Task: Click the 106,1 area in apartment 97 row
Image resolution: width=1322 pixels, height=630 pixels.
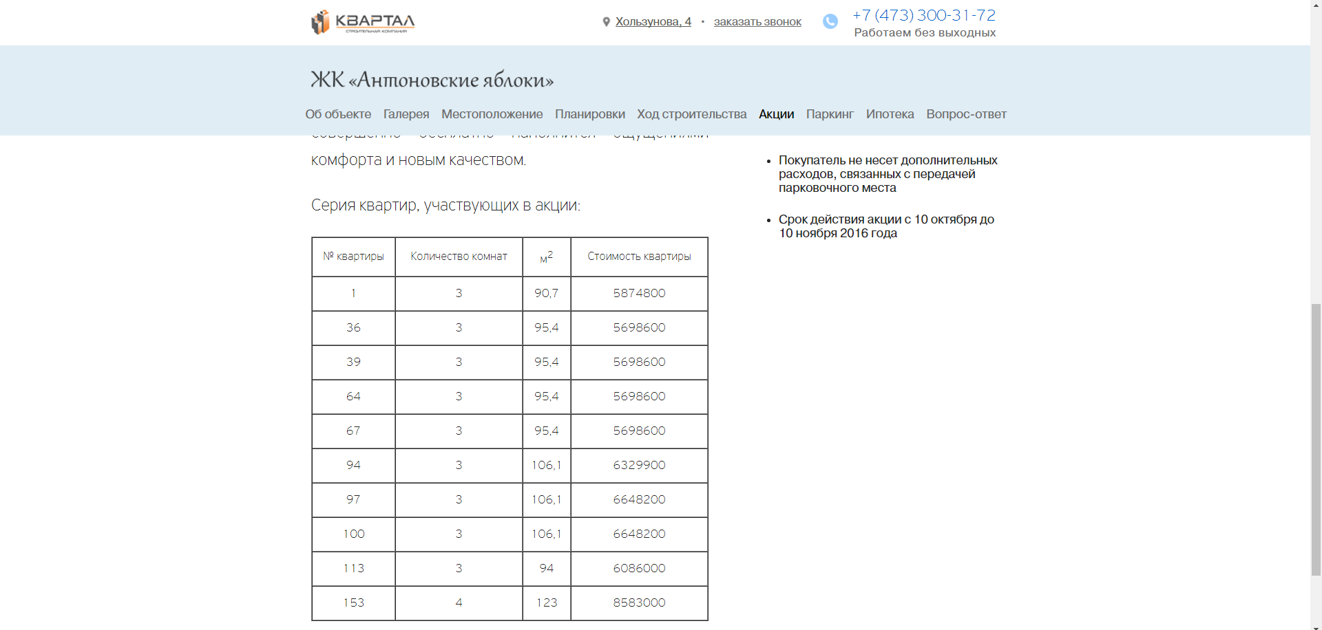Action: pos(547,500)
